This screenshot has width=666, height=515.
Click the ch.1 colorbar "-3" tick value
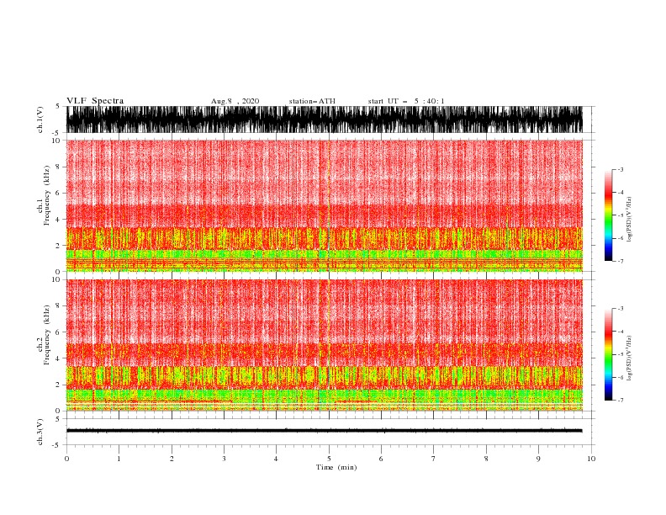621,169
